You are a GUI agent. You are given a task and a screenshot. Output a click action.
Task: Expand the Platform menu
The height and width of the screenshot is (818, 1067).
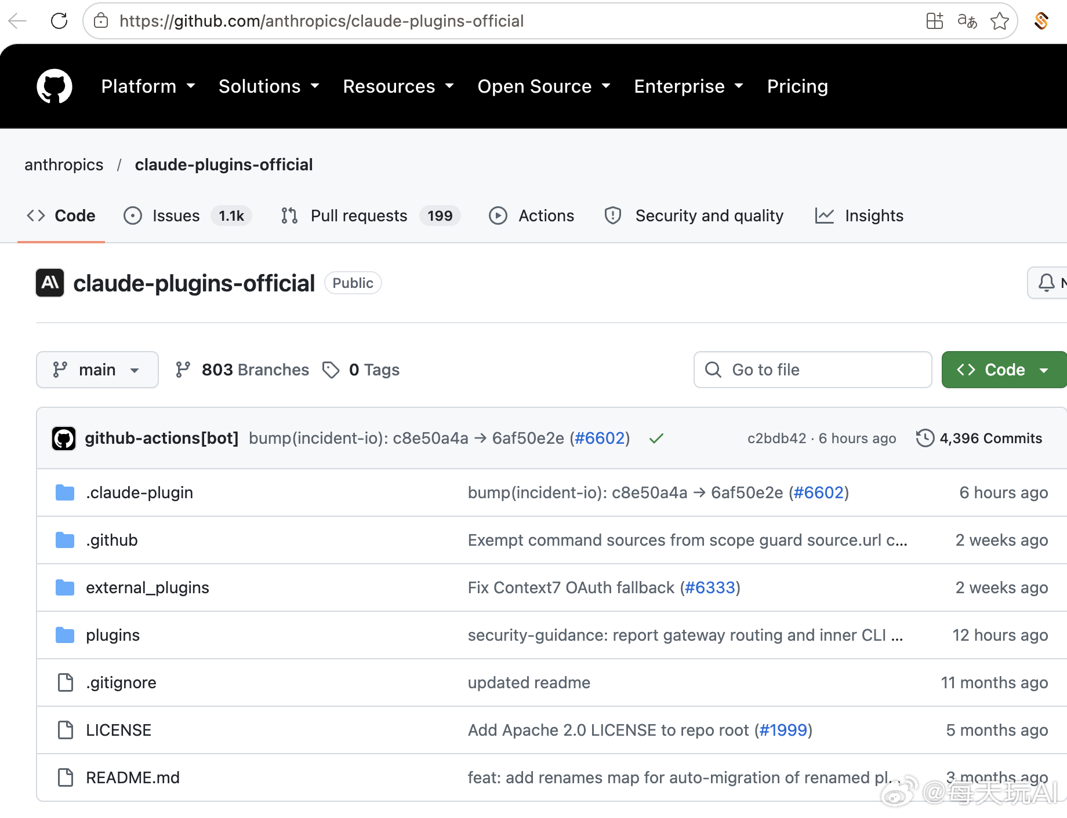148,86
